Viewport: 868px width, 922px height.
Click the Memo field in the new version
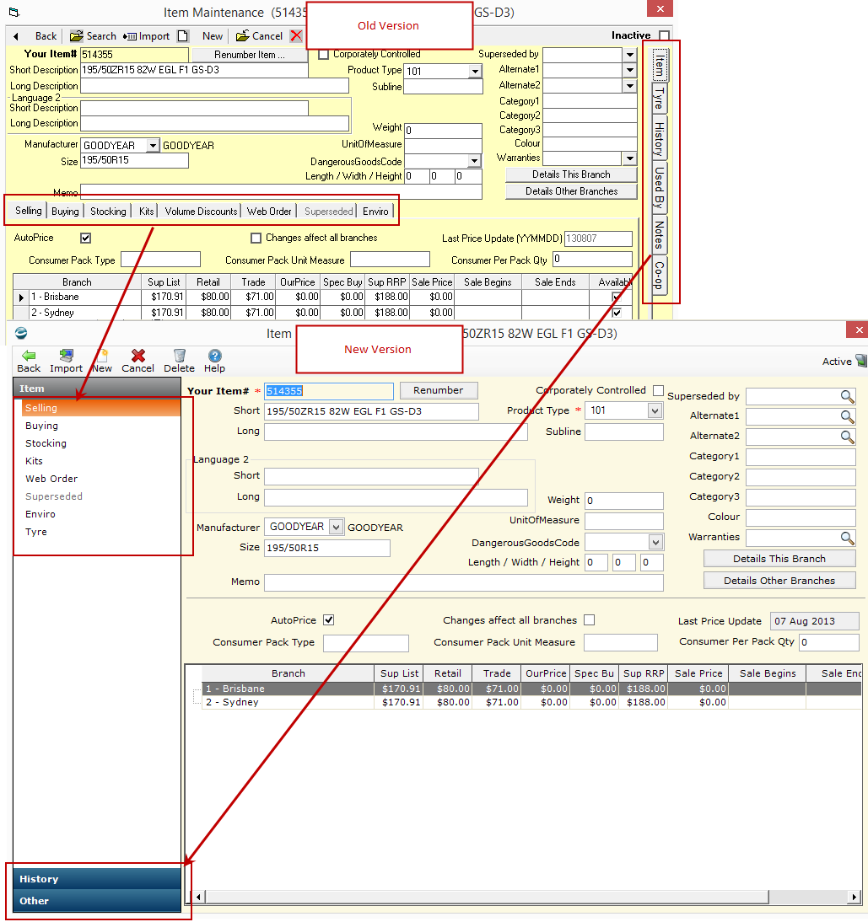[464, 582]
